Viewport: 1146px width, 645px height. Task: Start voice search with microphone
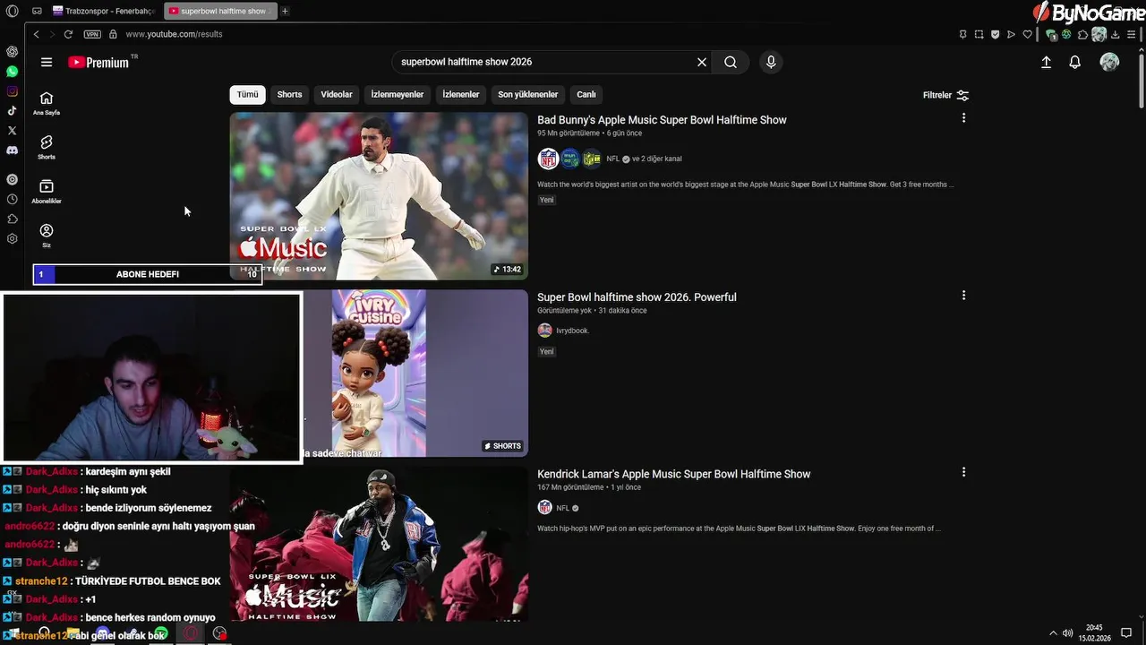point(771,62)
